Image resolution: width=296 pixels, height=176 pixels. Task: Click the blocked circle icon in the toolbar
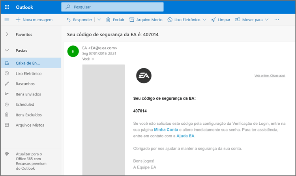[x=170, y=20]
